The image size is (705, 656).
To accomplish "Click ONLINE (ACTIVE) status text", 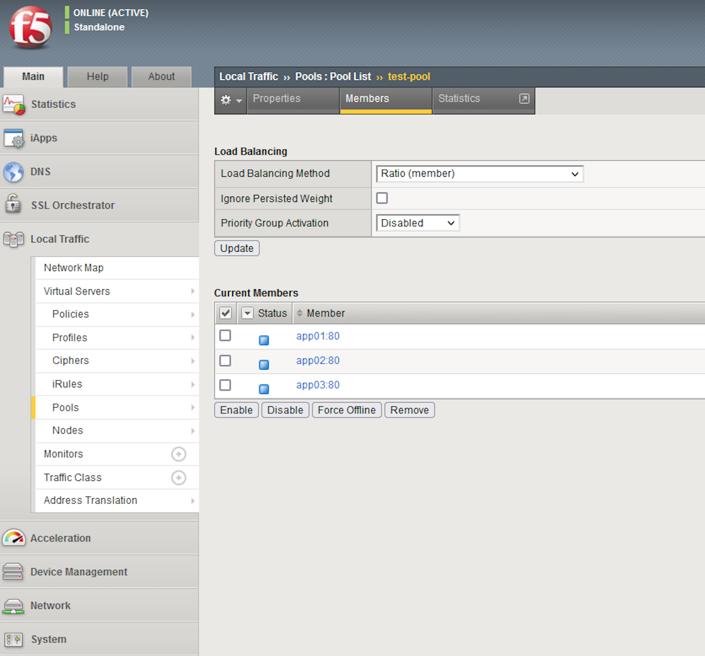I will click(111, 13).
